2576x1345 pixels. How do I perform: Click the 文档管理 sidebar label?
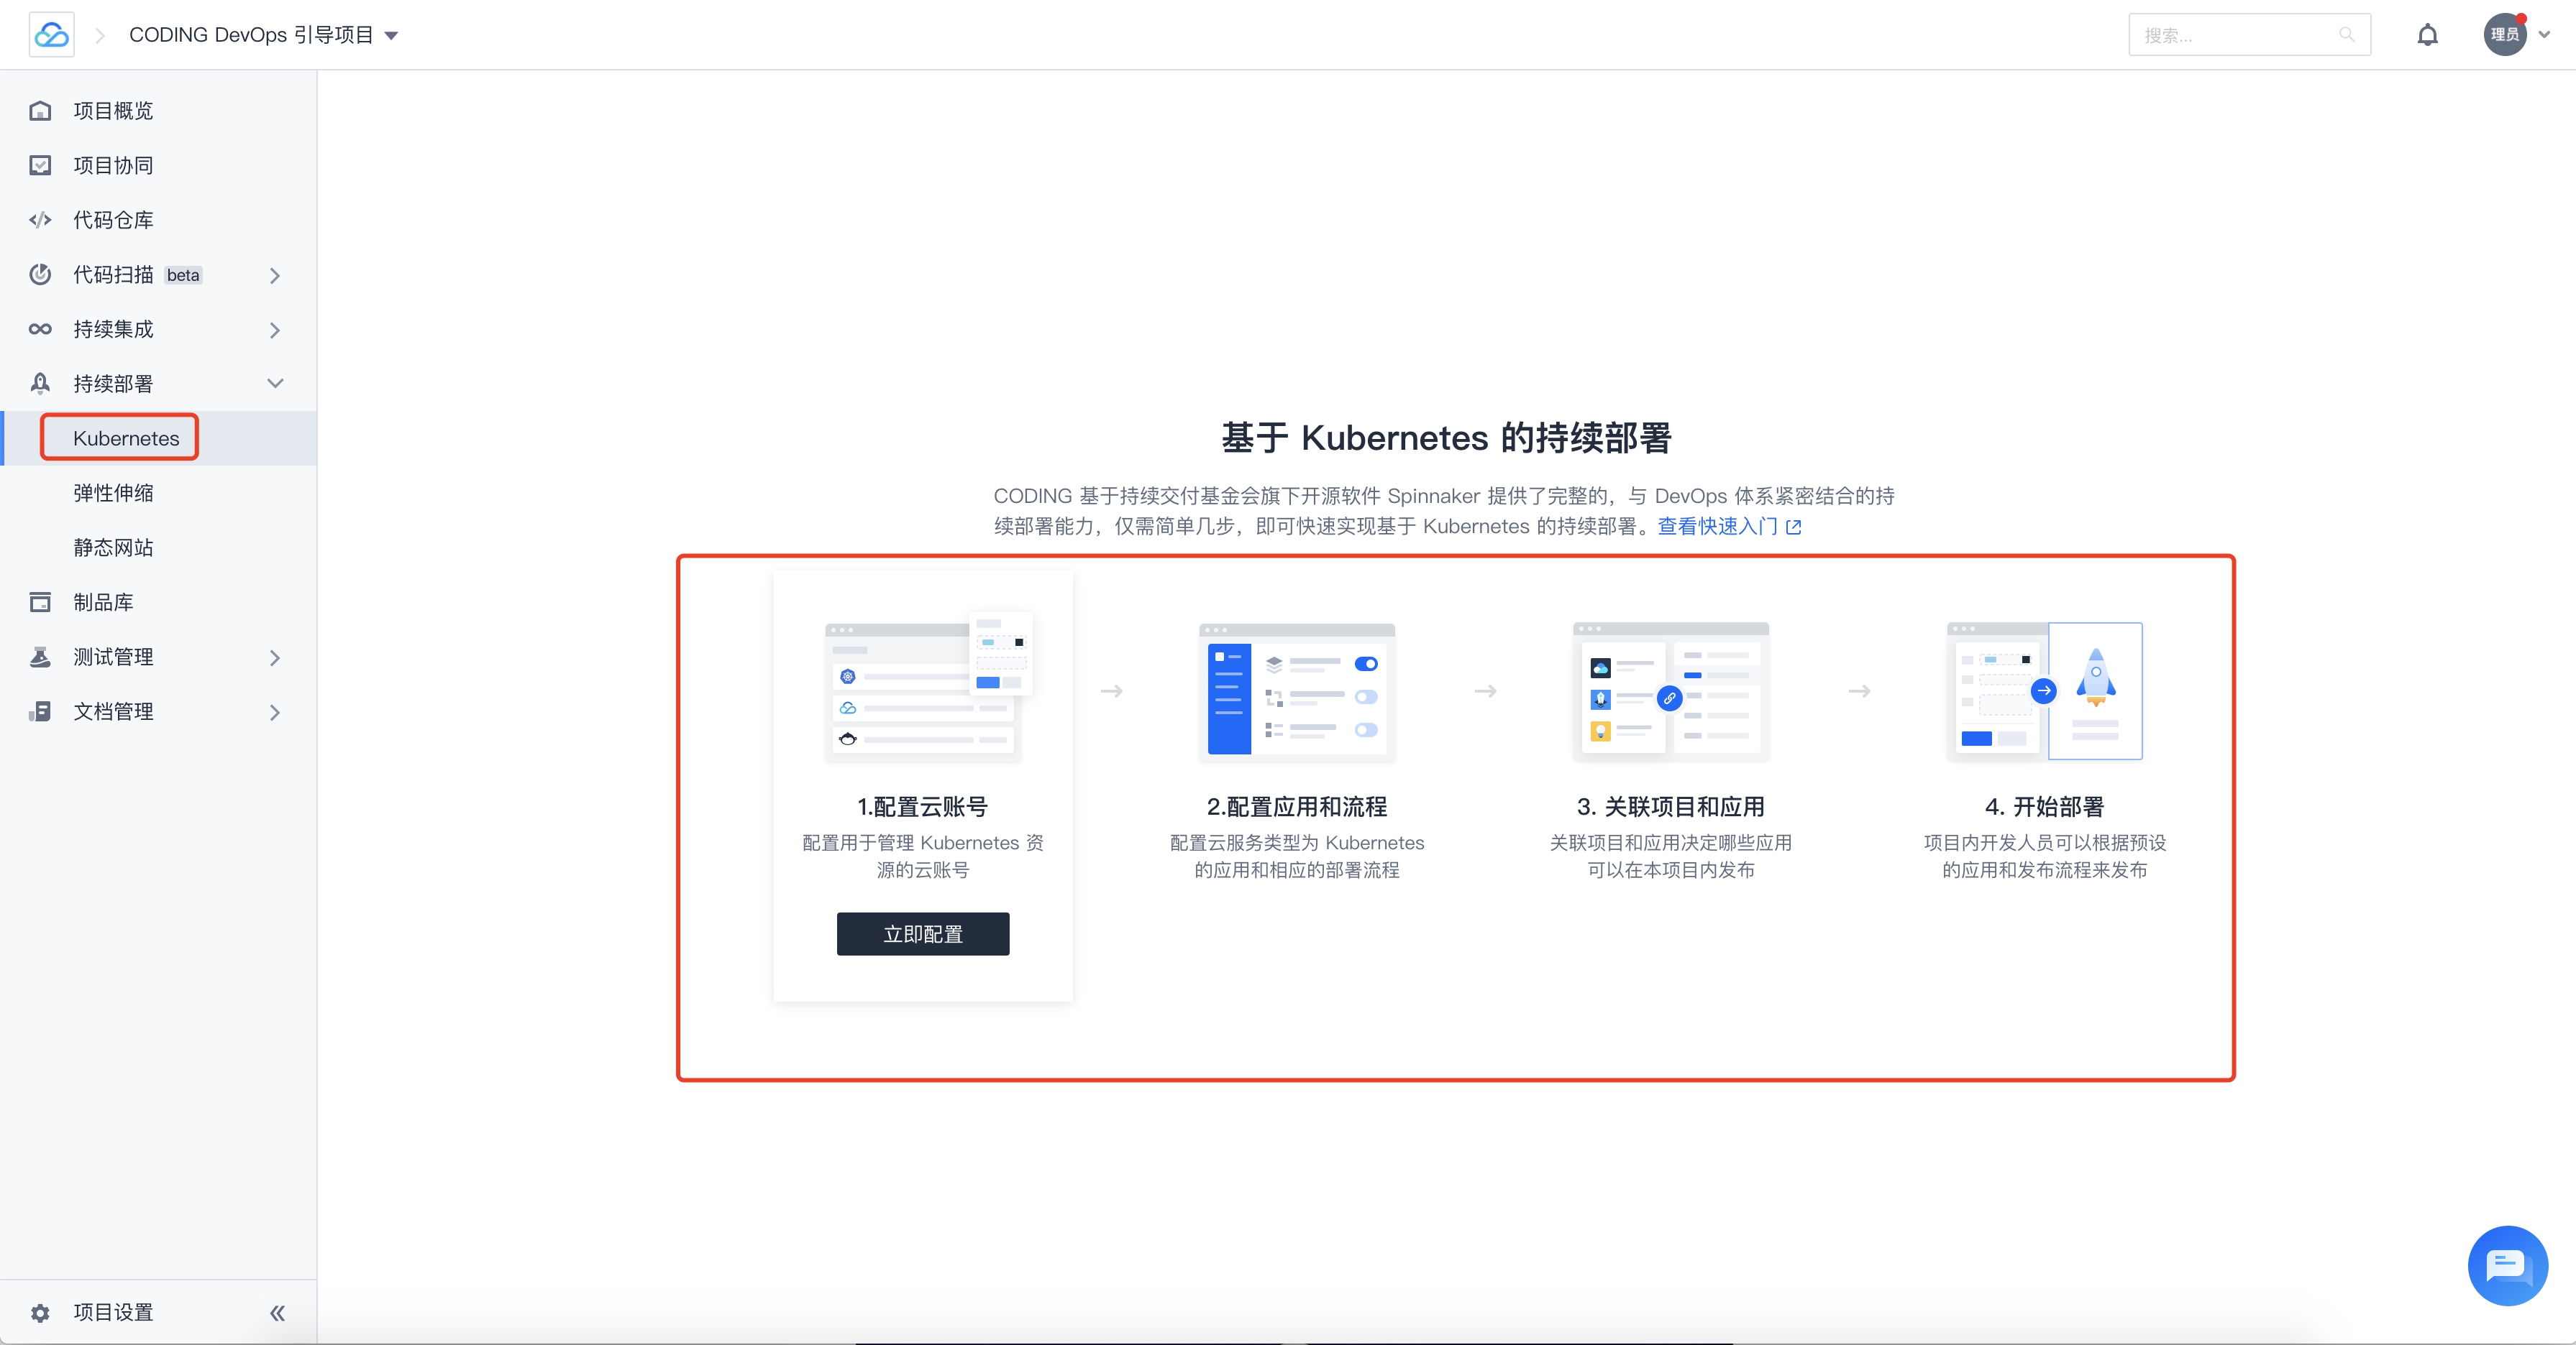[x=113, y=711]
